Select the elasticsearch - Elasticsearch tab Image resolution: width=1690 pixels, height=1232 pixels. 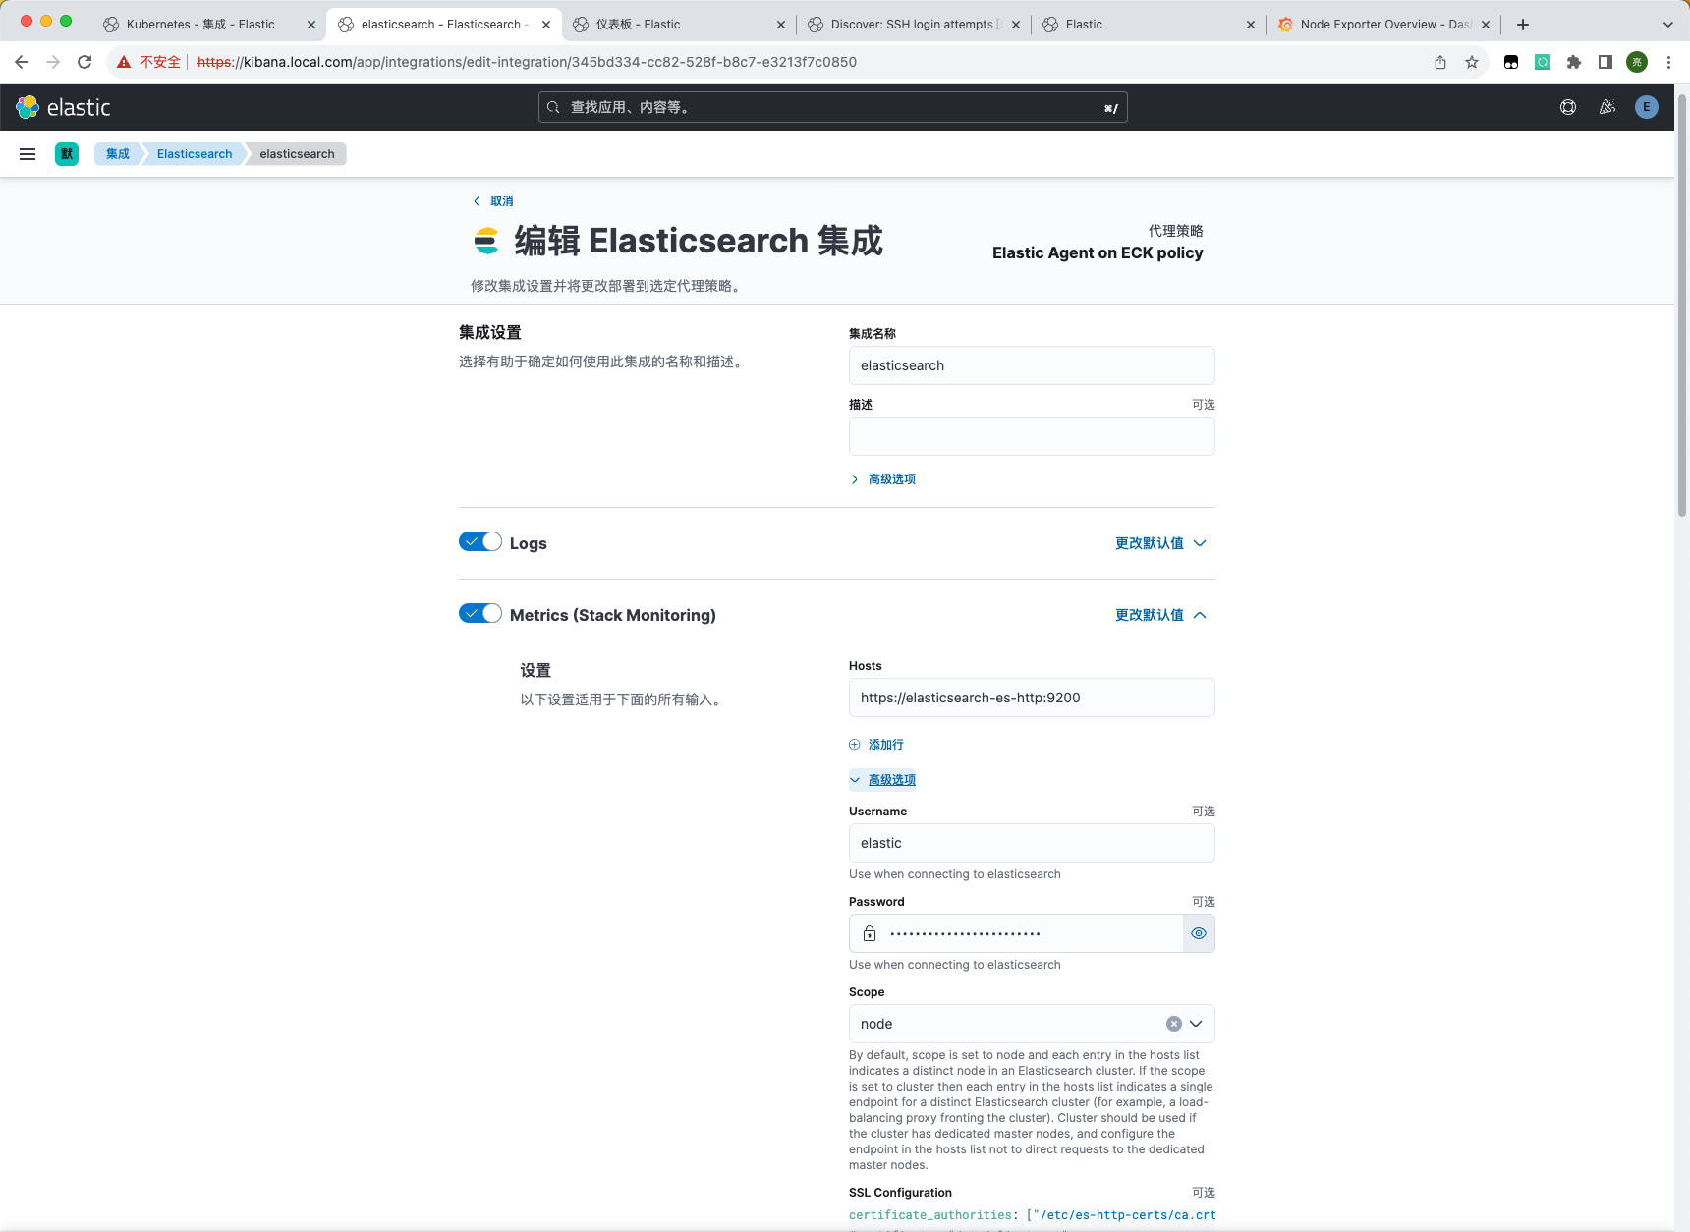point(444,25)
